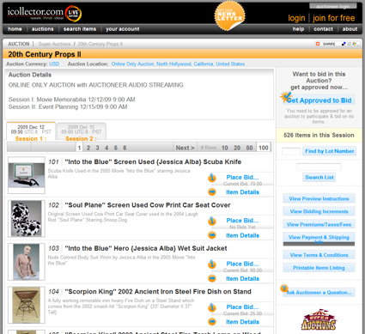The height and width of the screenshot is (334, 365).
Task: Switch to Session 2 tab
Action: coord(82,132)
